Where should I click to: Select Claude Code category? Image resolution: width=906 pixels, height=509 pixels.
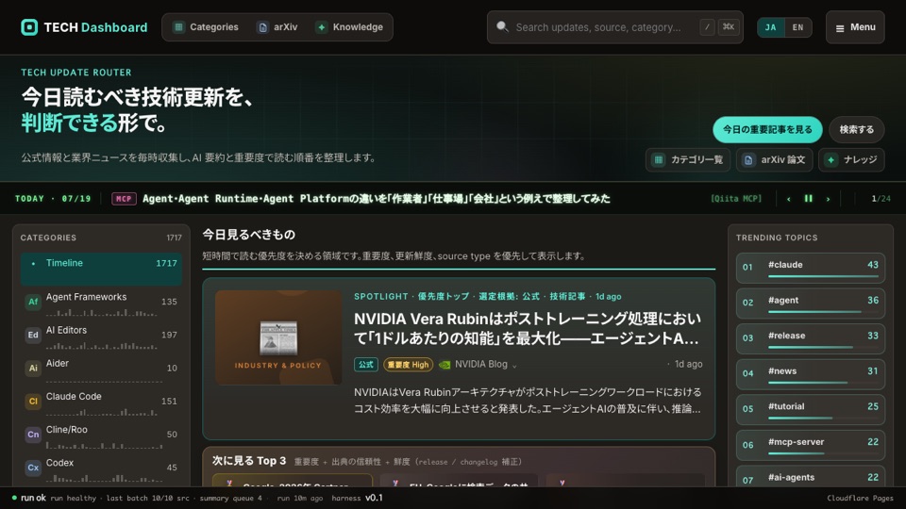click(x=101, y=402)
